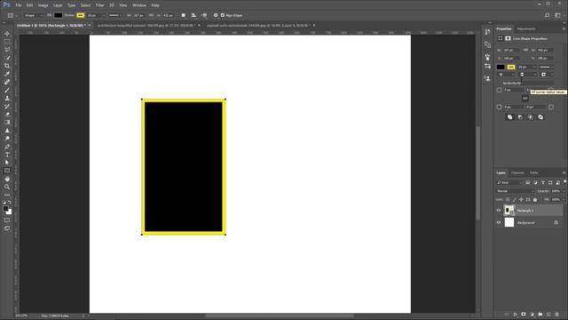Toggle lock transparent pixels
The width and height of the screenshot is (568, 320).
pyautogui.click(x=508, y=199)
